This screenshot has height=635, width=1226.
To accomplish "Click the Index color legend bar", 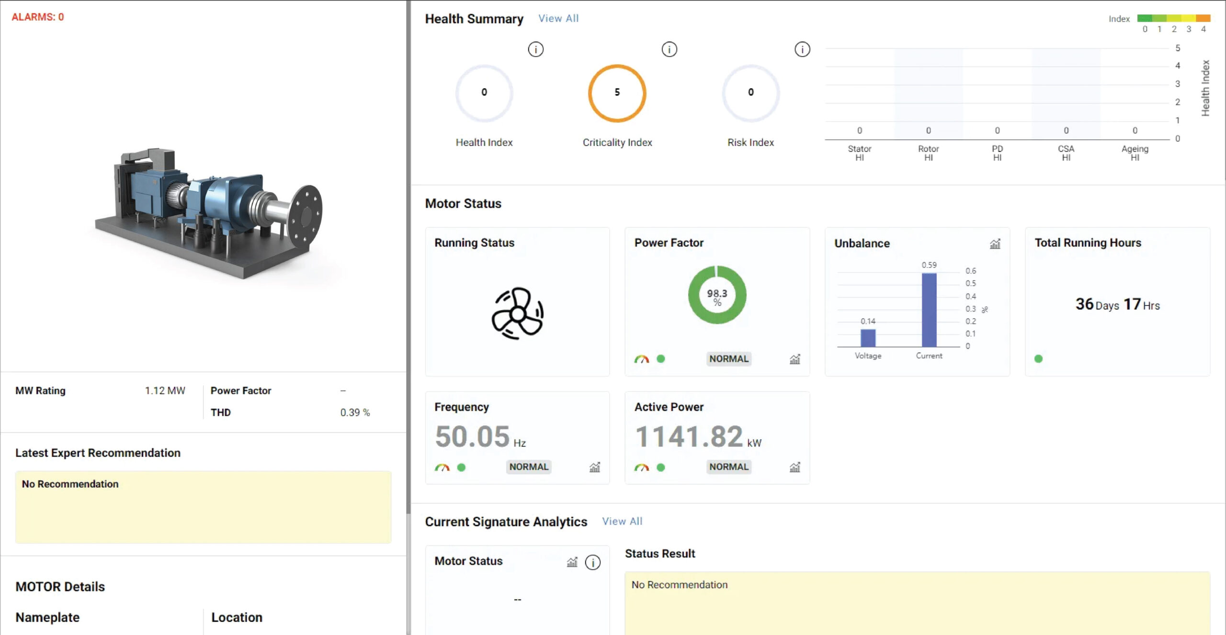I will pyautogui.click(x=1173, y=18).
